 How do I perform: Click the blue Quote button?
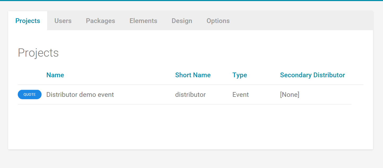(x=30, y=94)
